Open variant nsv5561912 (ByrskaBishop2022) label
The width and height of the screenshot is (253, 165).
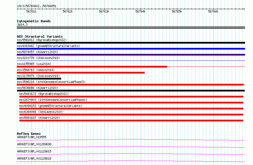coord(42,40)
